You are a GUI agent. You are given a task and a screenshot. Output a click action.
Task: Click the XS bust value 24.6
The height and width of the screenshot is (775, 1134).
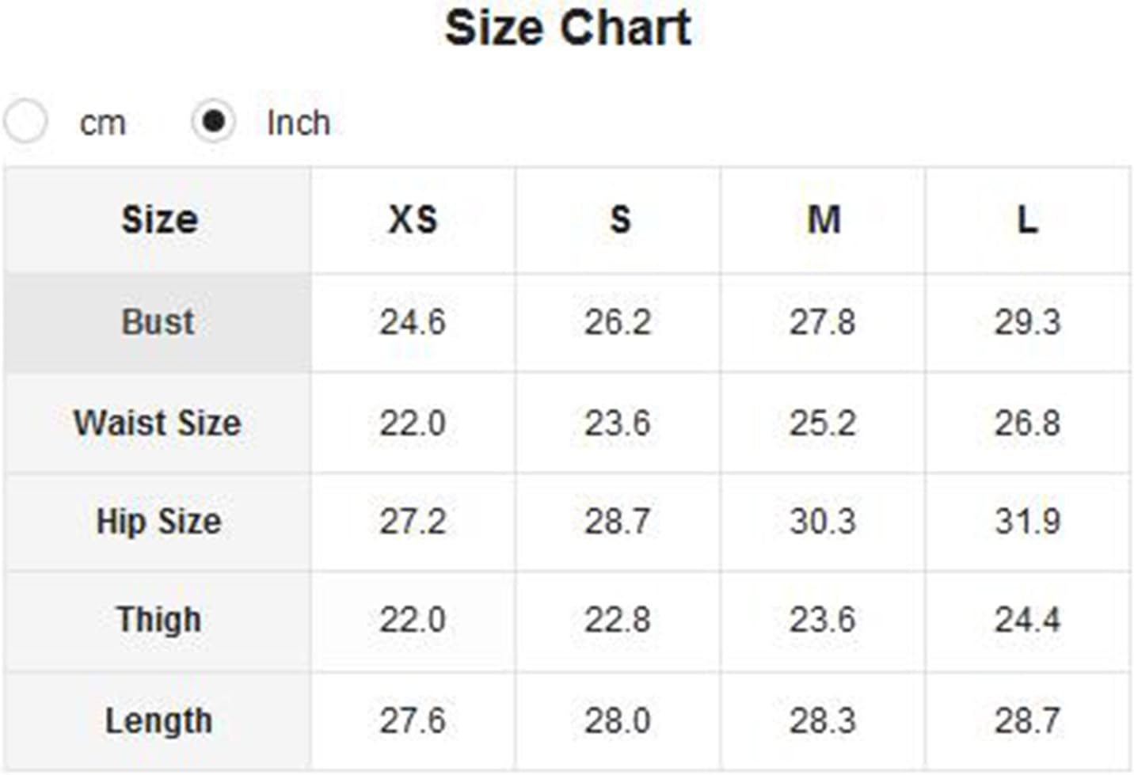pyautogui.click(x=413, y=322)
